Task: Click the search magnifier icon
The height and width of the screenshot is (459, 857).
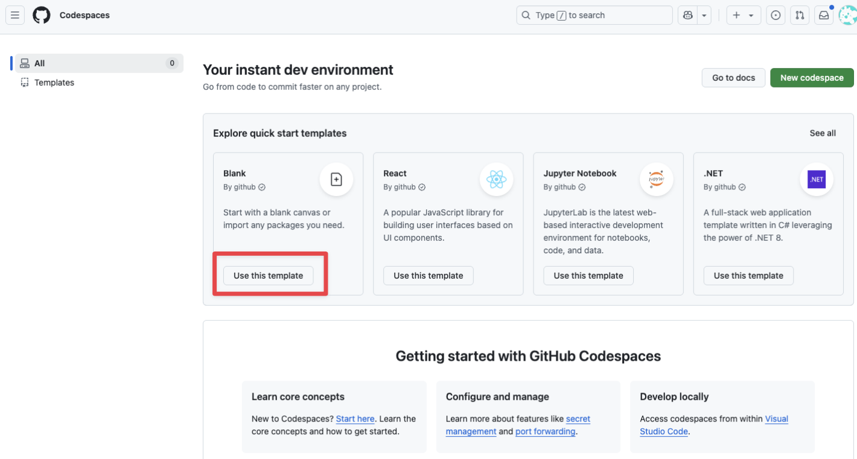Action: pos(526,15)
